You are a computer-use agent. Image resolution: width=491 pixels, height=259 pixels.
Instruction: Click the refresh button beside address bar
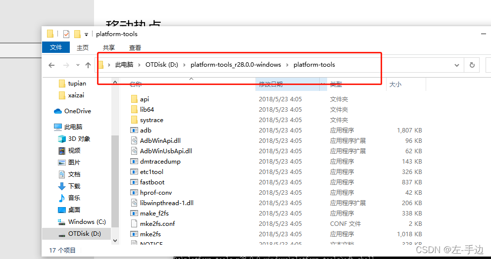472,65
